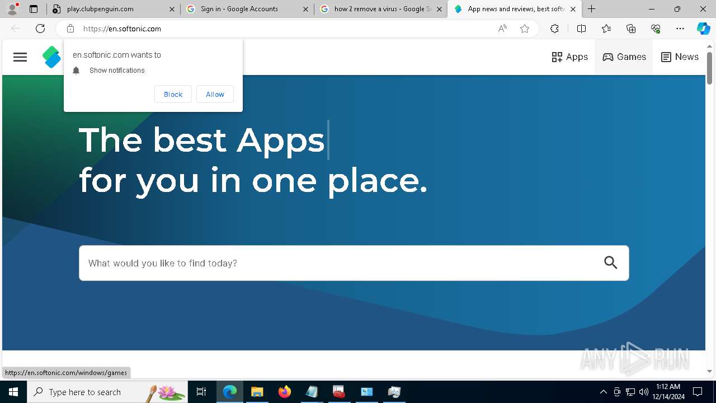Open Edge Settings and more menu
This screenshot has width=716, height=403.
tap(680, 29)
